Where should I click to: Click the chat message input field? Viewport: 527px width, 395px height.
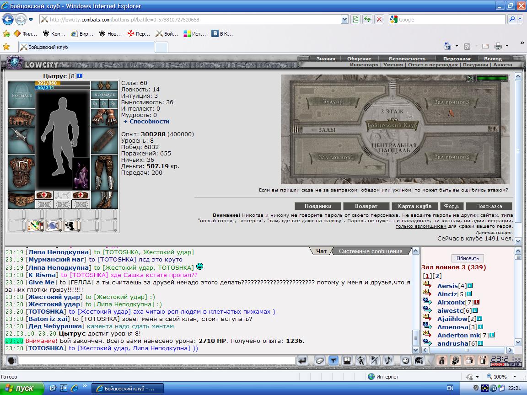[157, 361]
